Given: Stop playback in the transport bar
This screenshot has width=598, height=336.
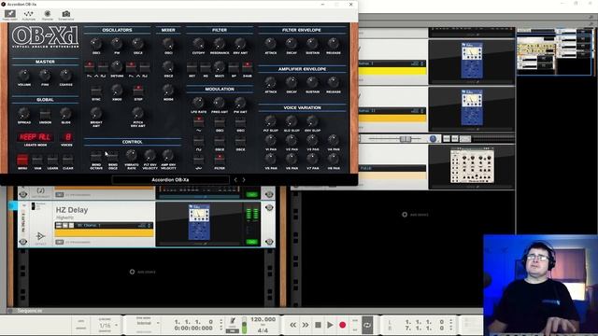Looking at the screenshot, I should pos(318,325).
